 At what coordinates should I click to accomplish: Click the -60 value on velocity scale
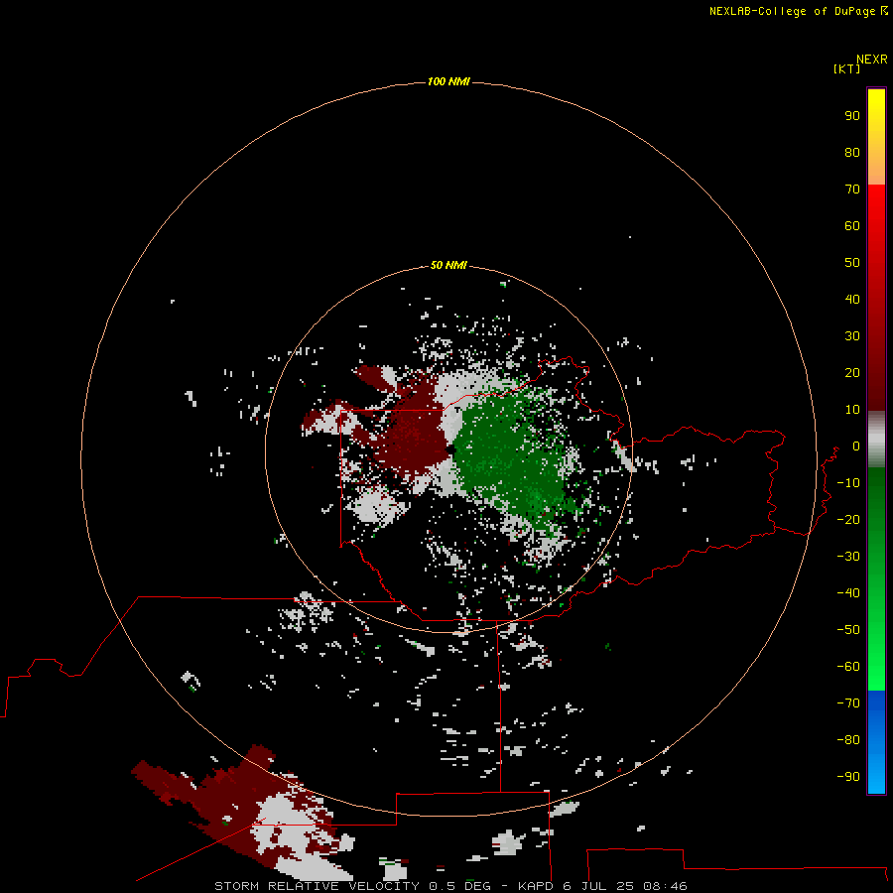[848, 667]
